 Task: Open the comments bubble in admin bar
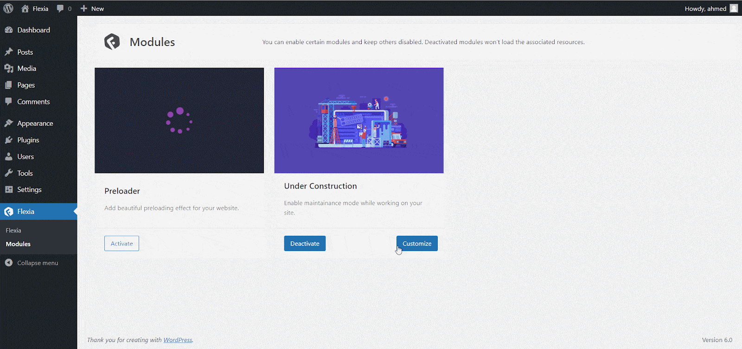64,8
